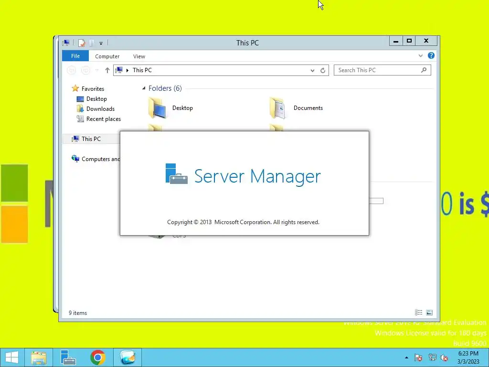The width and height of the screenshot is (489, 367).
Task: Click the 9 items status text
Action: [x=78, y=313]
